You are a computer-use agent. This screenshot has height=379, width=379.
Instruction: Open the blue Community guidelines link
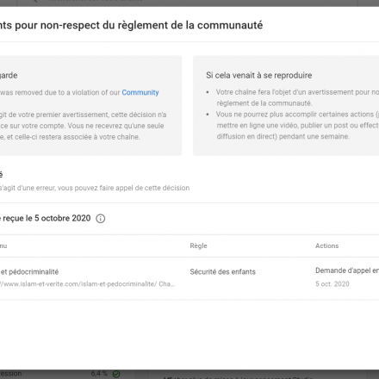[140, 92]
